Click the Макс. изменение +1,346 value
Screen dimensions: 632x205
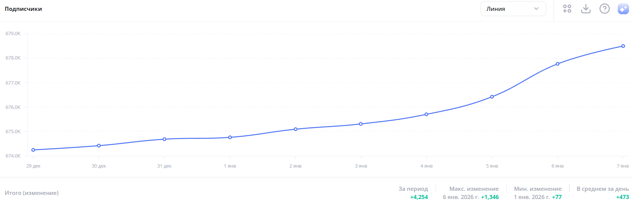(x=490, y=197)
